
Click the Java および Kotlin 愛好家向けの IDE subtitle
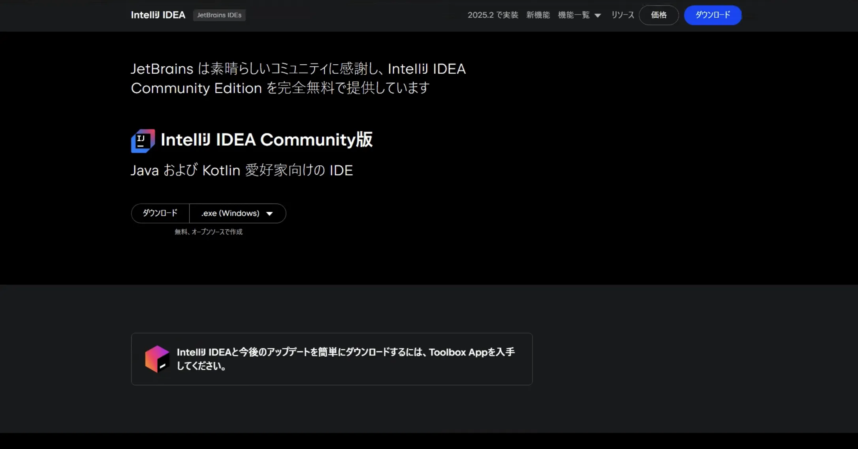click(242, 170)
